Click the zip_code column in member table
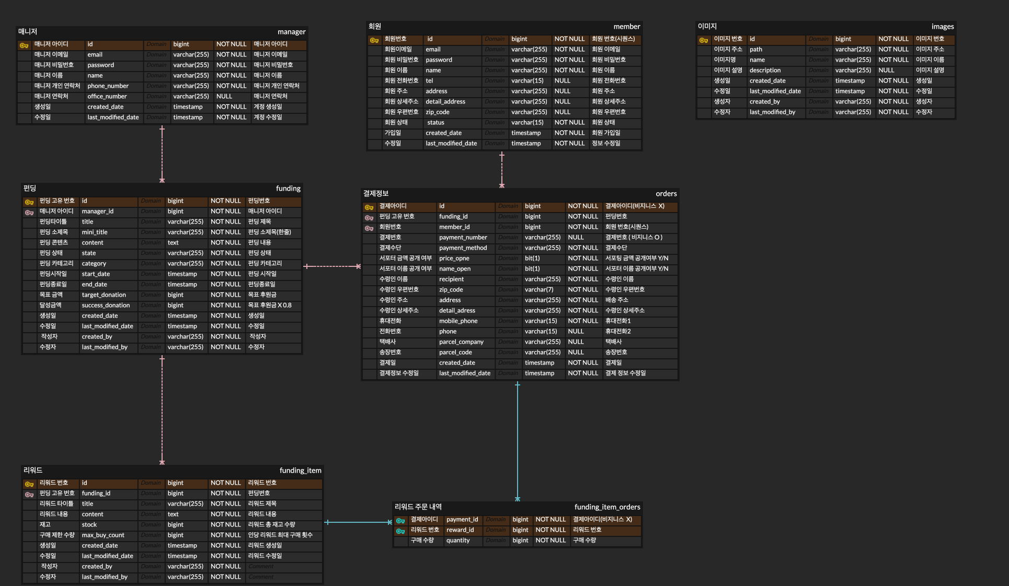Image resolution: width=1009 pixels, height=586 pixels. (x=438, y=112)
